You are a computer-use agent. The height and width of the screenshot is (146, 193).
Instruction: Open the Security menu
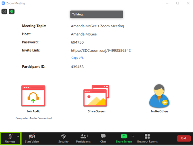pos(63,138)
